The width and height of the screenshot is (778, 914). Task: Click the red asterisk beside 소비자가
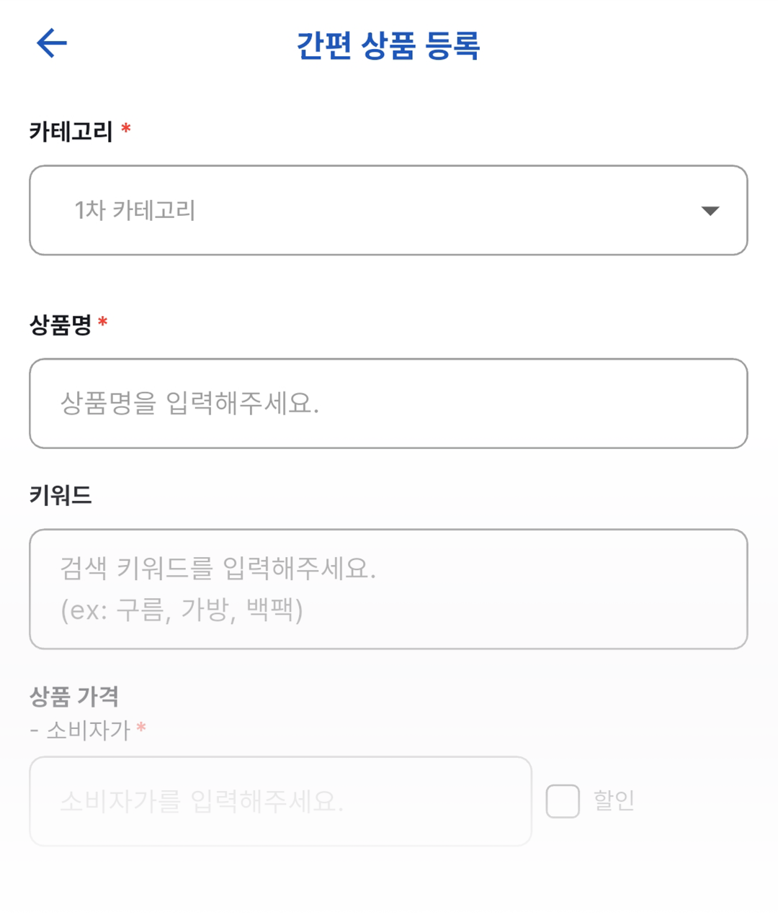[141, 728]
